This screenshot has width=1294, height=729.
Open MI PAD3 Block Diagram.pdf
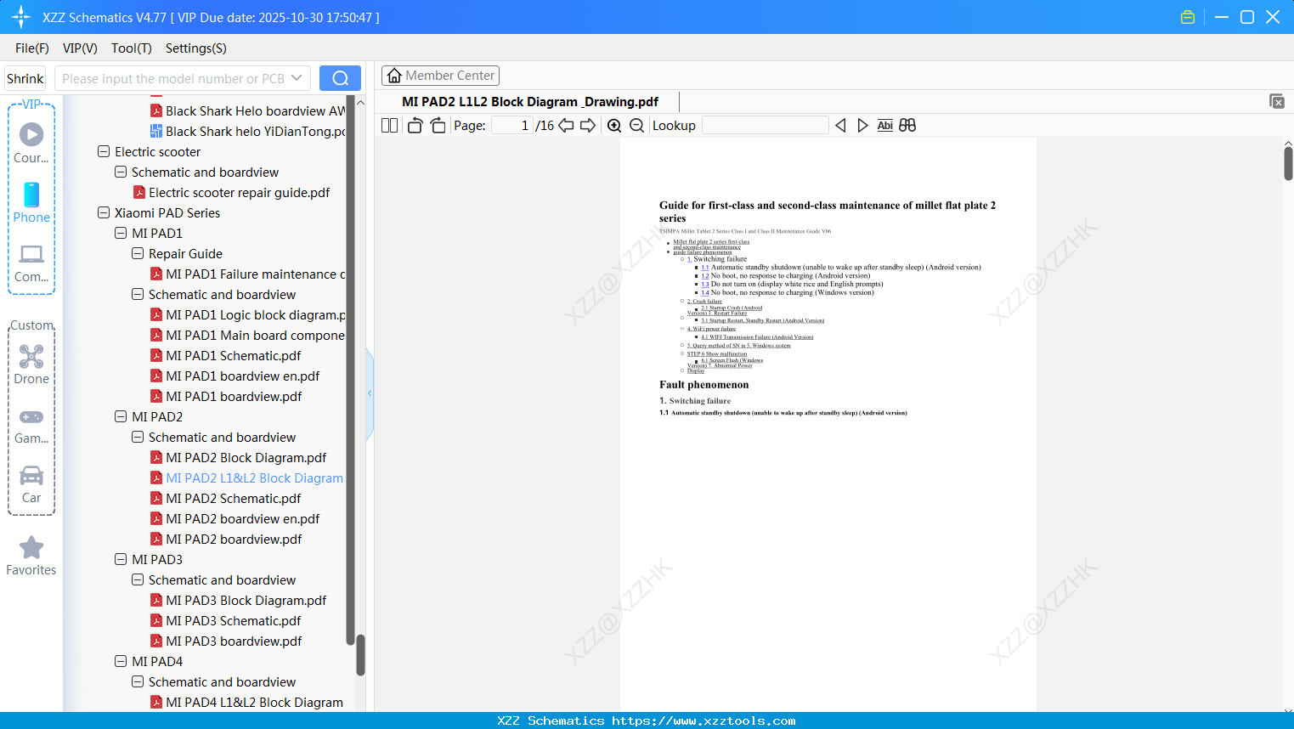(239, 601)
